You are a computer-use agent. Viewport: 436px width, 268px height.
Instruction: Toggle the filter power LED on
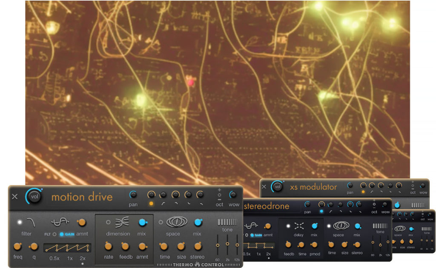[19, 222]
